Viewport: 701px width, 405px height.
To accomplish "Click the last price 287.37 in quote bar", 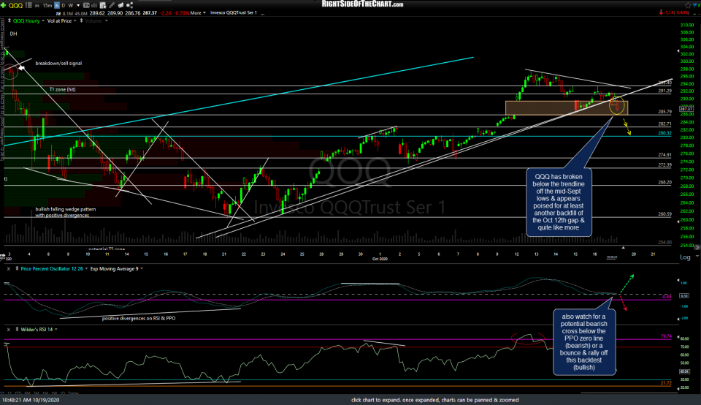I will click(150, 12).
